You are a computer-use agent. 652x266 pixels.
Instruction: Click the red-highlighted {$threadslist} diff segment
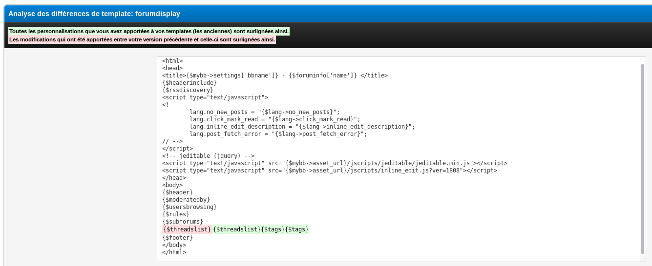(187, 229)
